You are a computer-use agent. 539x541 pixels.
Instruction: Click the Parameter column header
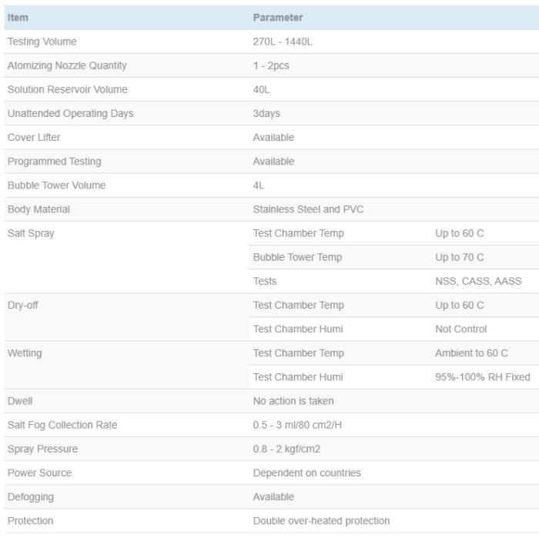click(277, 18)
